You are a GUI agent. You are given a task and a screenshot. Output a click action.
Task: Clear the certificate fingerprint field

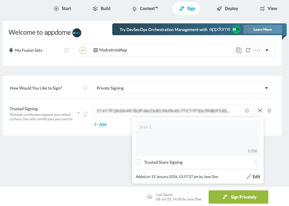(x=247, y=110)
